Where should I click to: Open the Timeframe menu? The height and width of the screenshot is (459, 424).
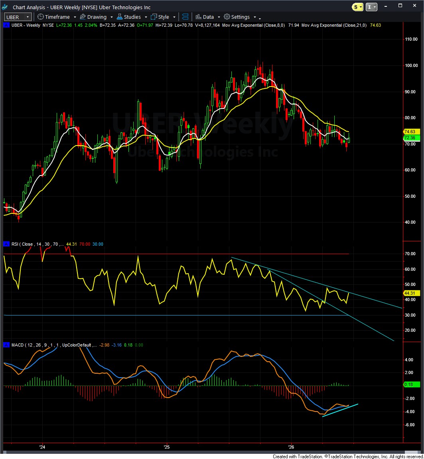point(57,17)
